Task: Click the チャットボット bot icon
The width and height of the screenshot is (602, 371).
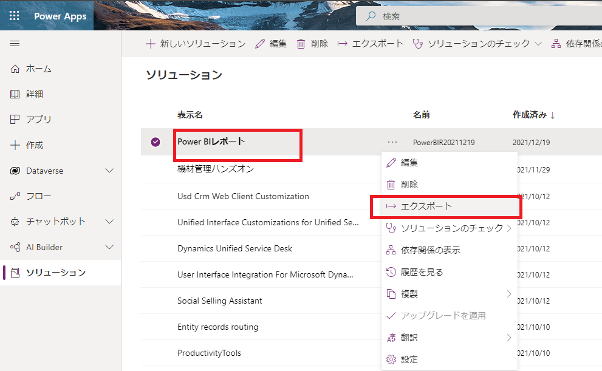Action: click(15, 222)
